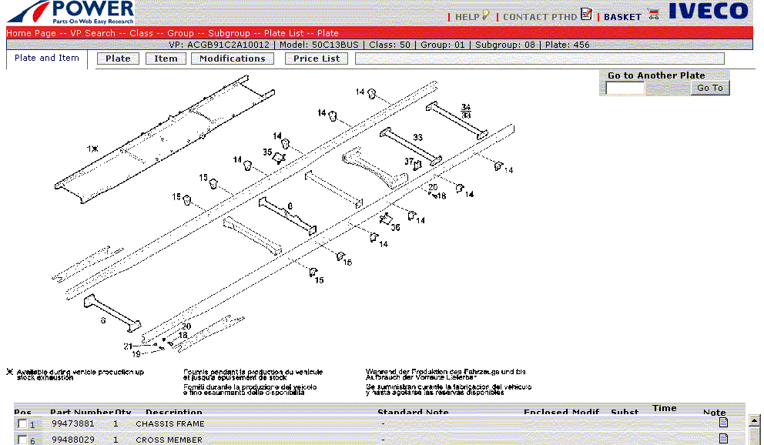Open the Item tab

[x=165, y=58]
